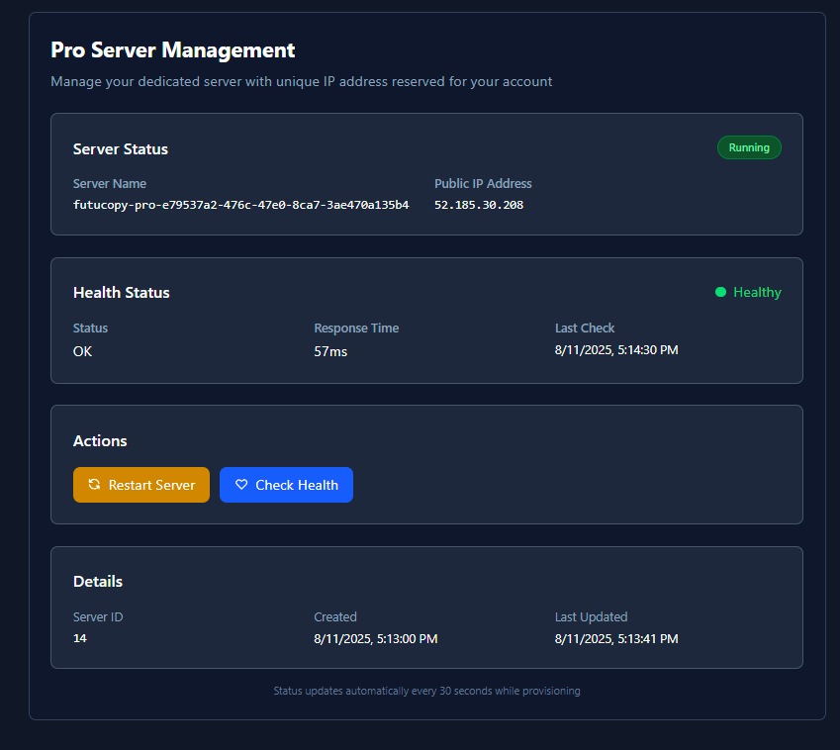
Task: Click the Last Check timestamp
Action: pos(616,349)
